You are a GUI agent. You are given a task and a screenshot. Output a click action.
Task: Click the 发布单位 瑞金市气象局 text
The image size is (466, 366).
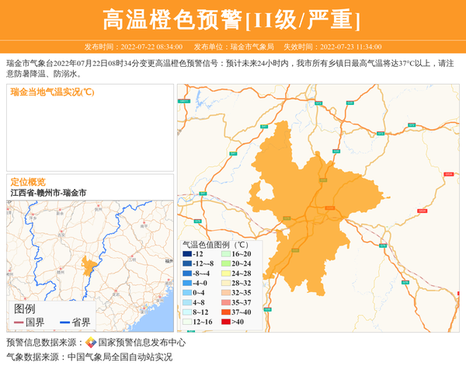click(233, 47)
